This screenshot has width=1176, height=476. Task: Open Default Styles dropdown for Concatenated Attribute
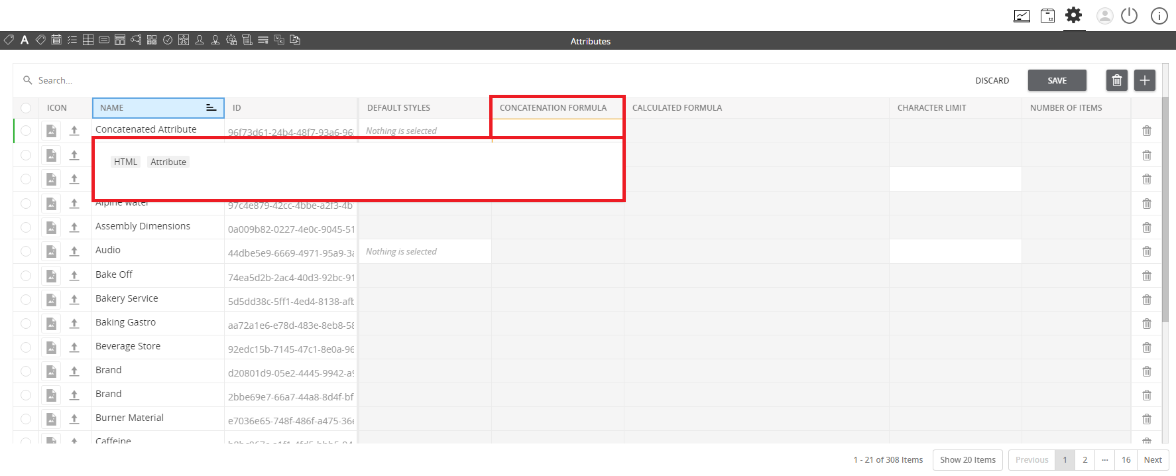[x=424, y=131]
